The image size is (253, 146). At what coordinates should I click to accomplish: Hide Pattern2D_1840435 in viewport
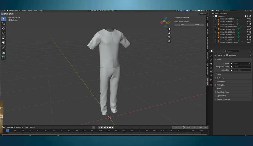tap(248, 29)
